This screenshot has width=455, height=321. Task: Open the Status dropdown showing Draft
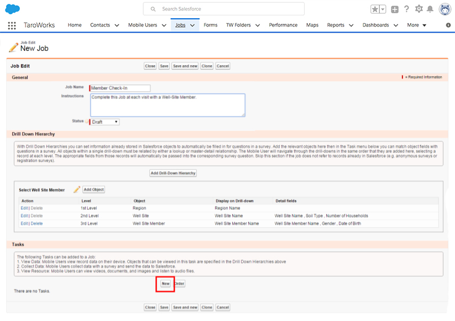[x=104, y=122]
